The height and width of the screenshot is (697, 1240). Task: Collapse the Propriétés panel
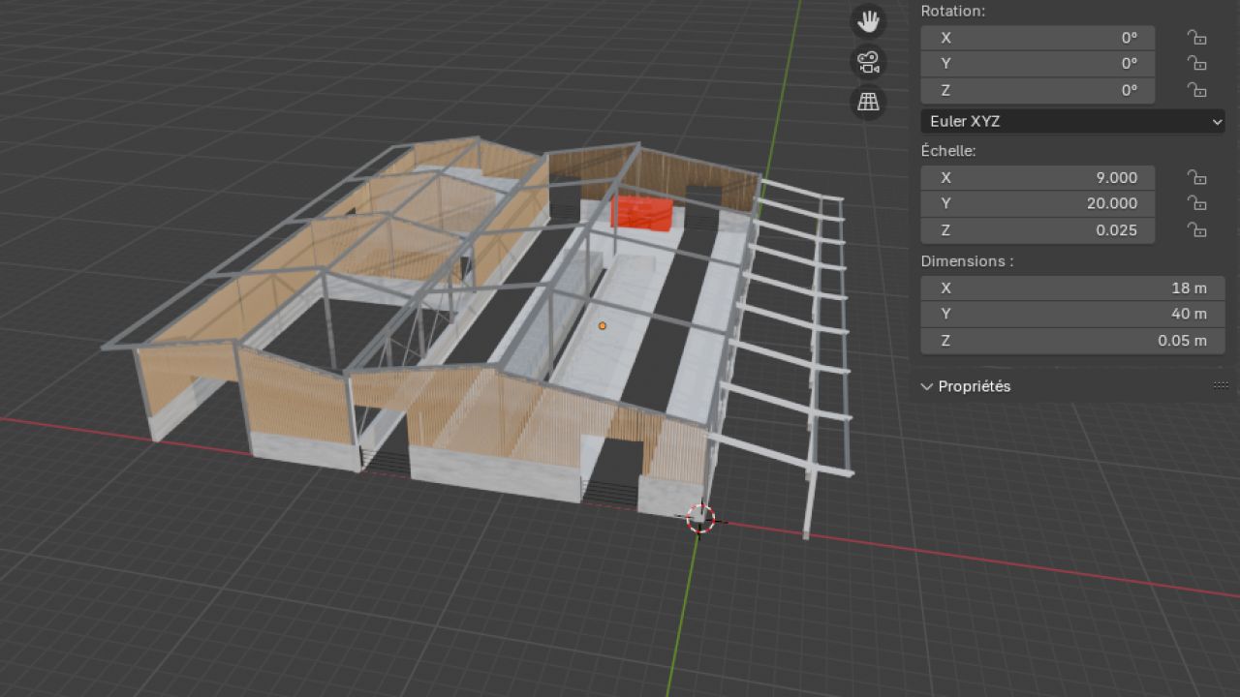[x=928, y=386]
